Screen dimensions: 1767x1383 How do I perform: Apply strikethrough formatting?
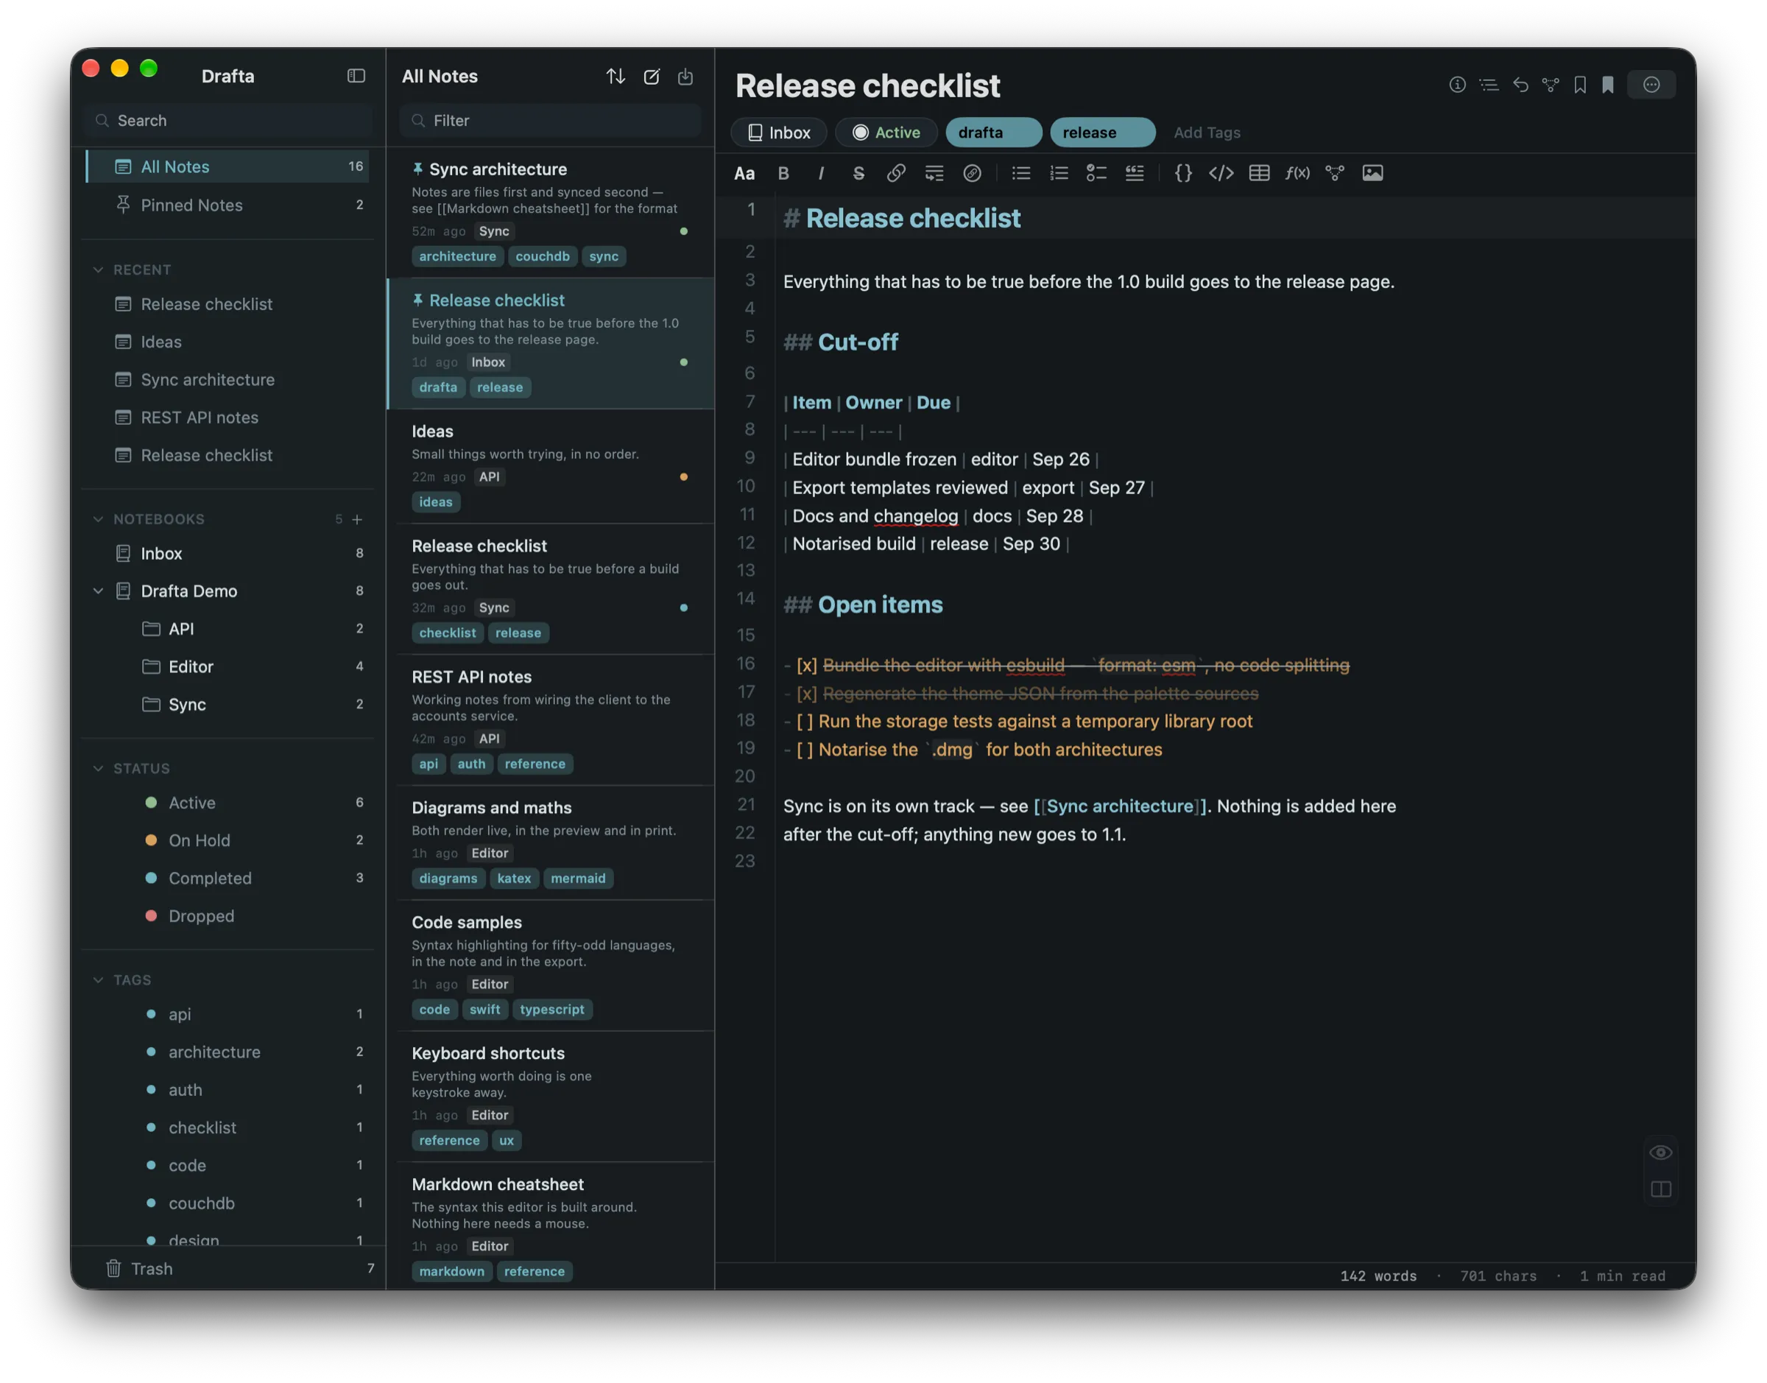click(858, 173)
